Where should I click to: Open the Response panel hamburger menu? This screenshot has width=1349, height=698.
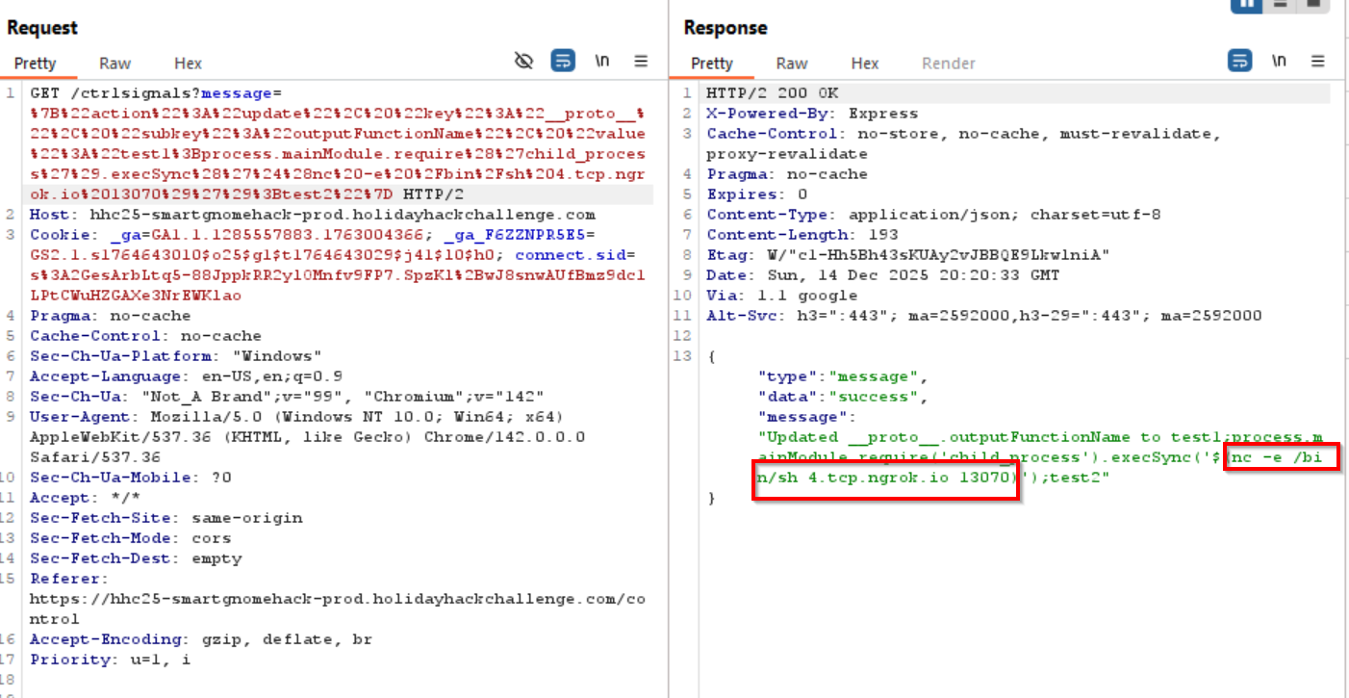tap(1317, 62)
